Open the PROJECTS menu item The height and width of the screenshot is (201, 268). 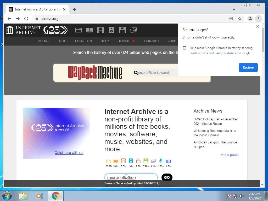tap(83, 41)
